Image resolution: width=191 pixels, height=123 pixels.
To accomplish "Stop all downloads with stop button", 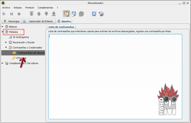I will 19,14.
